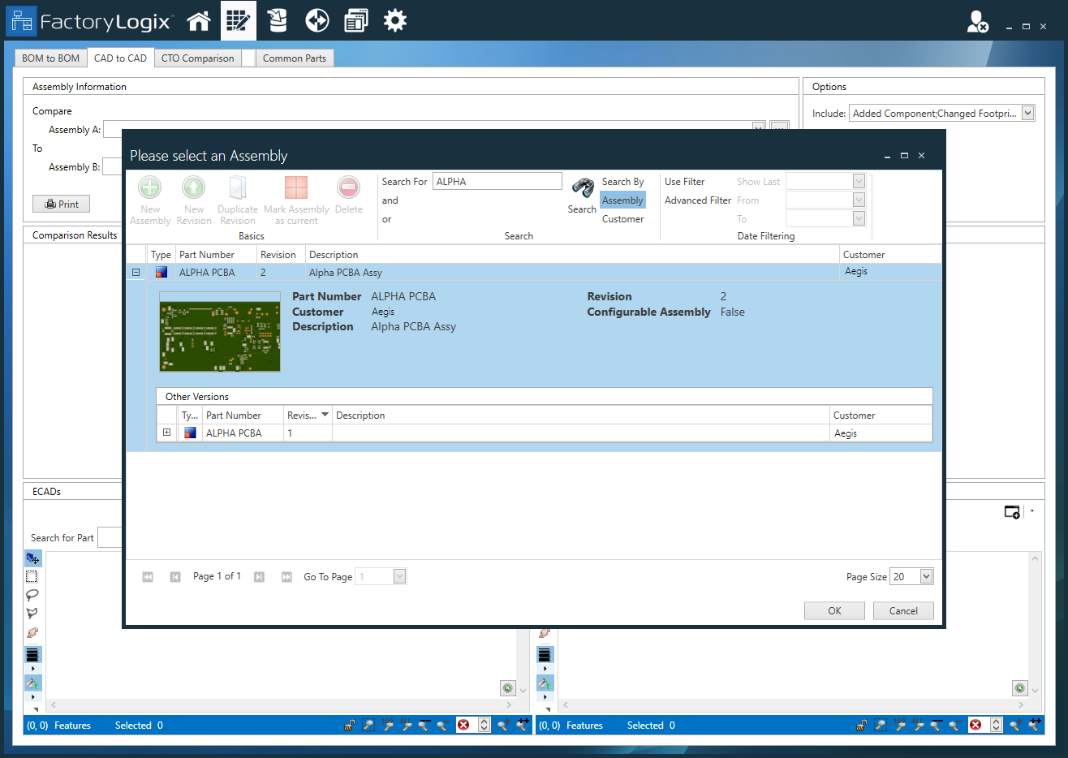Click the binoculars Search icon
Image resolution: width=1068 pixels, height=758 pixels.
pyautogui.click(x=582, y=188)
